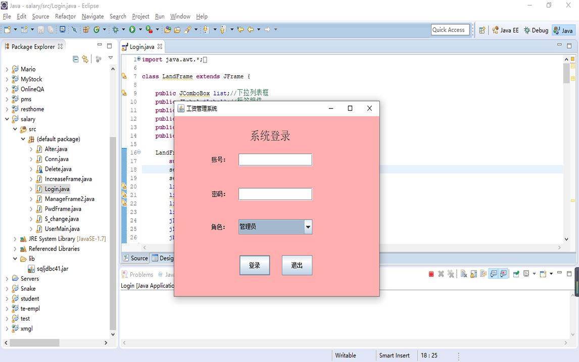Toggle Link with Editor in Package Explorer
The height and width of the screenshot is (362, 579).
pos(85,59)
